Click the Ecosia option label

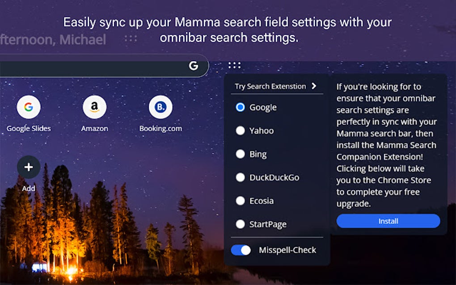tap(262, 201)
